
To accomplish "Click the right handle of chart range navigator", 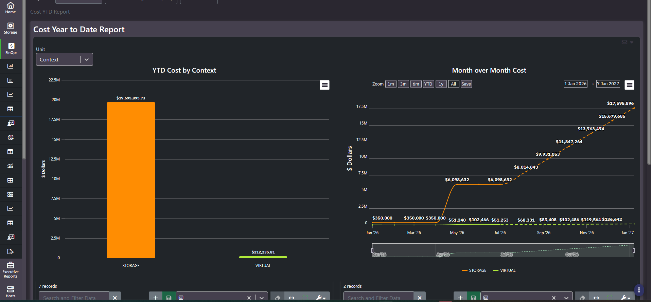I will pos(634,250).
